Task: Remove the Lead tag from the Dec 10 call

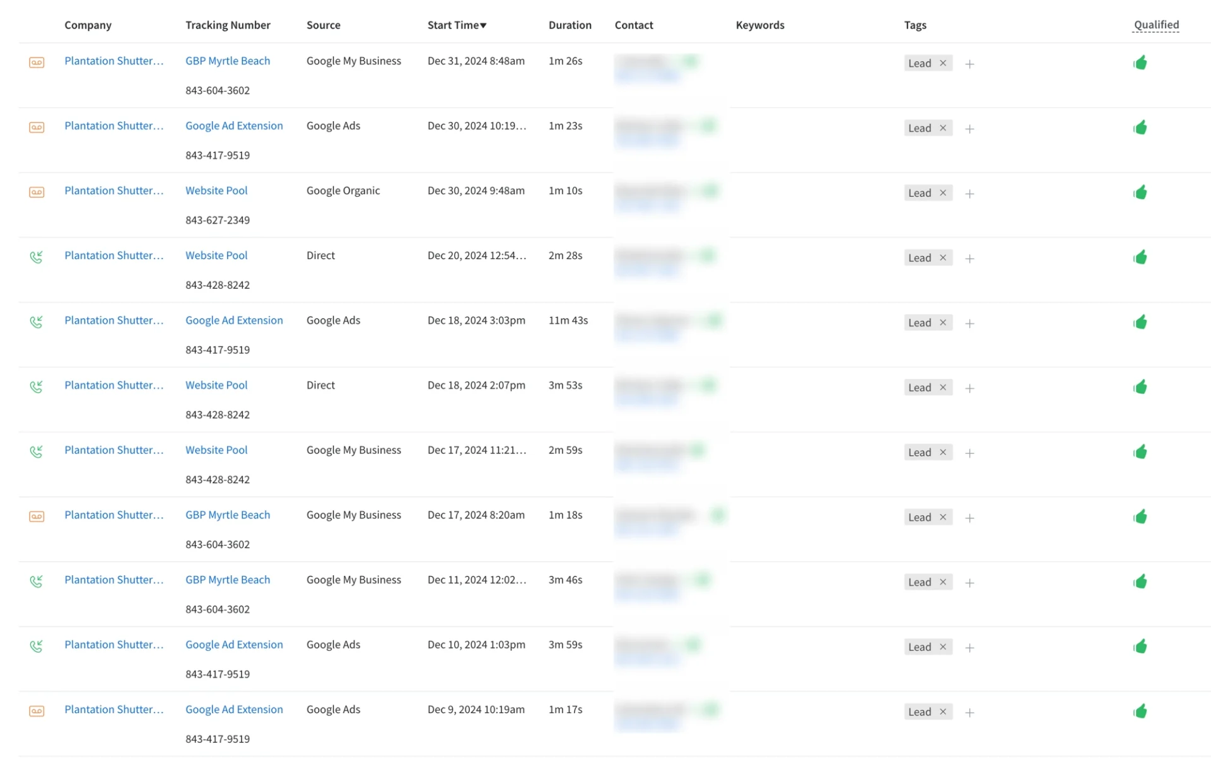Action: (943, 646)
